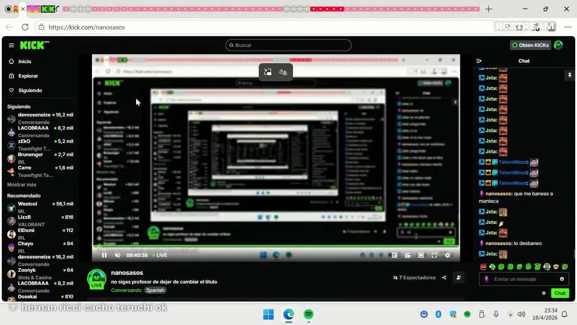
Task: Enter fullscreen video mode
Action: coord(434,255)
